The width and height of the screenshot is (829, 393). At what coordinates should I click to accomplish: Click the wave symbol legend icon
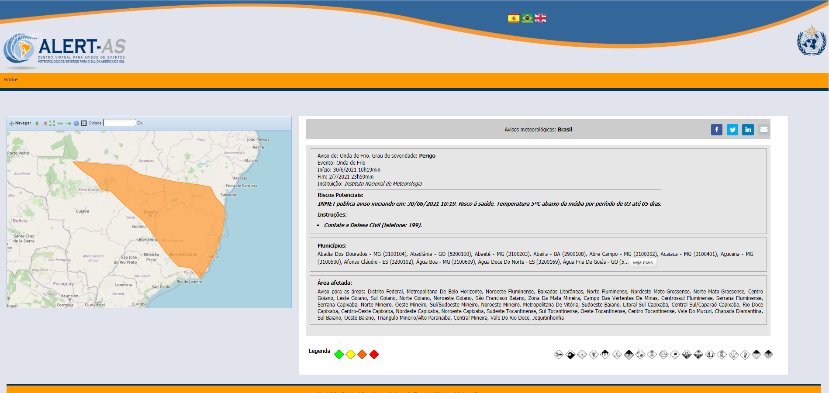(x=570, y=355)
